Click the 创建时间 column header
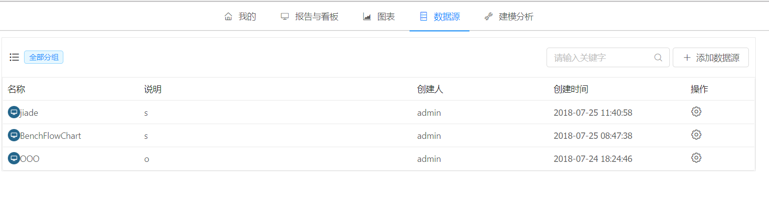Image resolution: width=769 pixels, height=208 pixels. coord(571,89)
